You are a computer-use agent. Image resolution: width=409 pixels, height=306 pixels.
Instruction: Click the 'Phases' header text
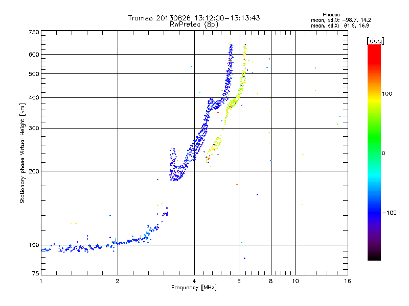point(331,15)
